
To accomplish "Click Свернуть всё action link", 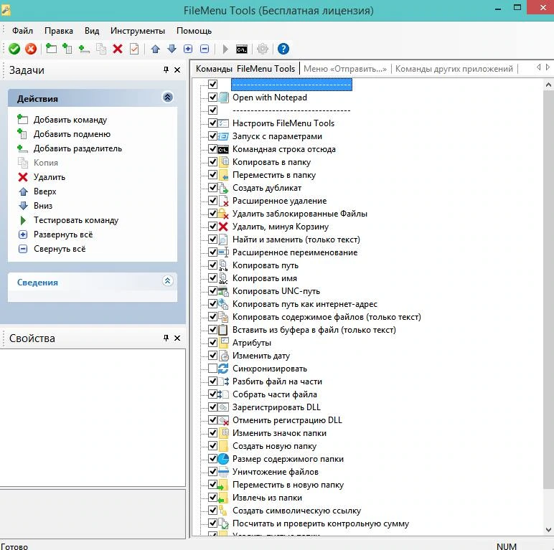I will click(60, 249).
